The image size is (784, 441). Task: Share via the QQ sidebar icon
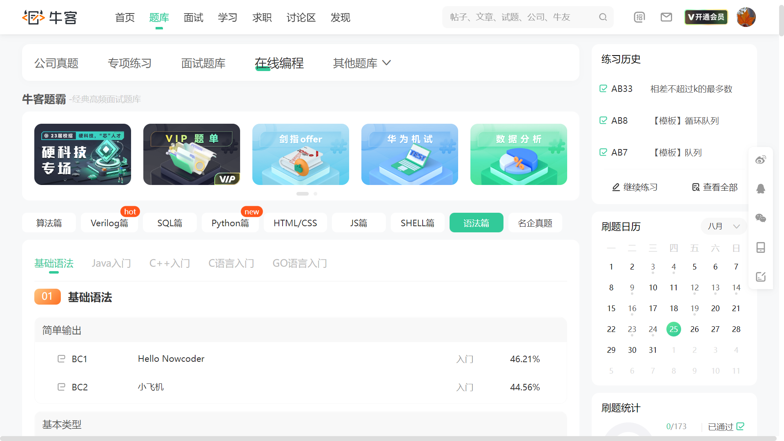coord(760,189)
